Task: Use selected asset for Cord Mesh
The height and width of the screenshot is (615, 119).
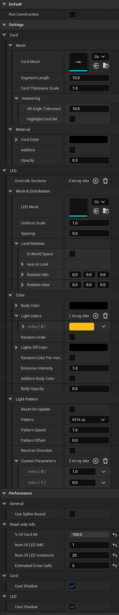Action: (x=96, y=66)
